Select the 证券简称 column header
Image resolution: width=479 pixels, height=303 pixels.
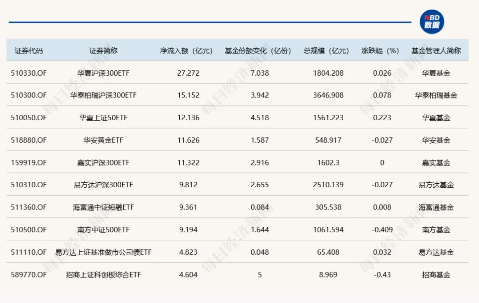pyautogui.click(x=103, y=51)
